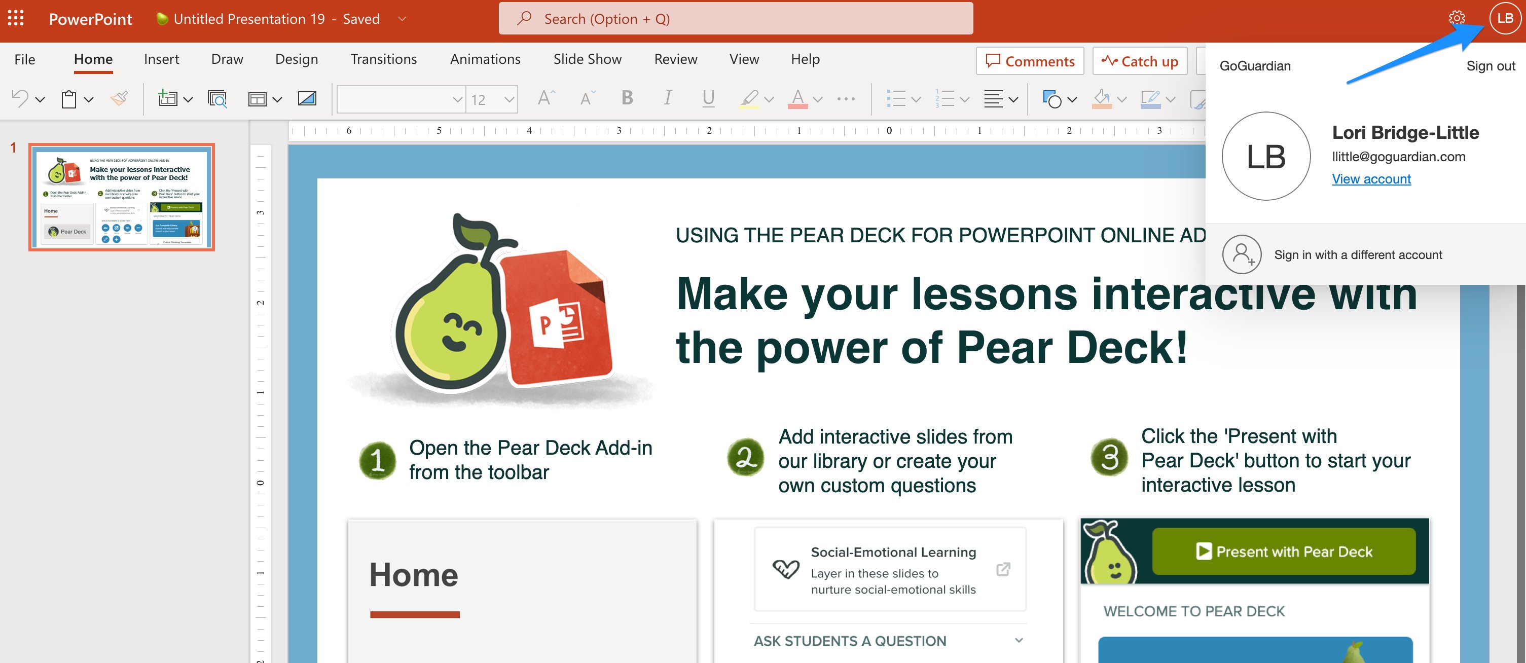The height and width of the screenshot is (663, 1526).
Task: Click the Shape Fill bucket icon
Action: 1102,98
